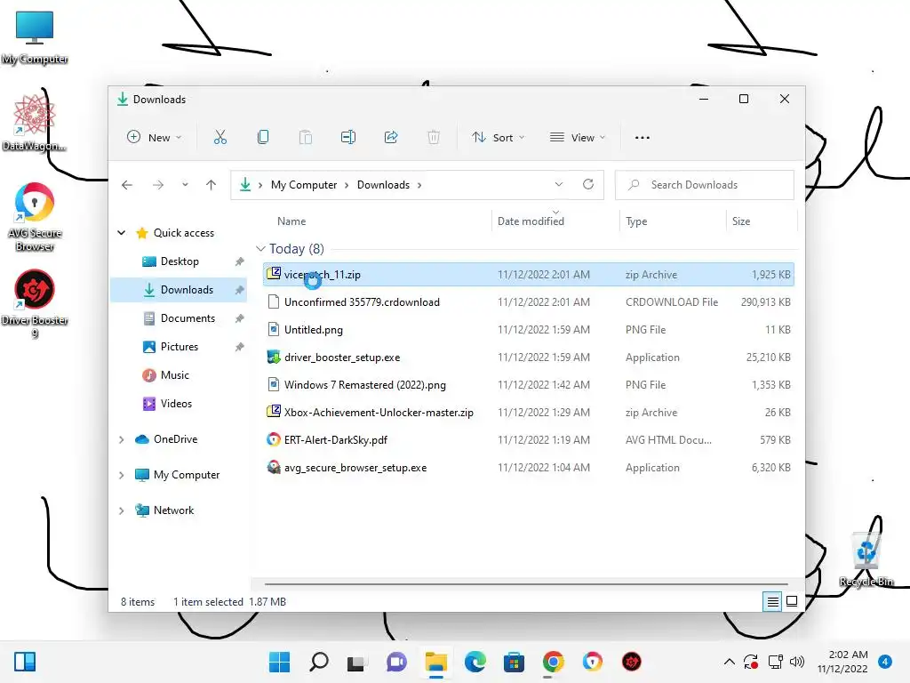910x683 pixels.
Task: Collapse the Today (8) group
Action: pos(260,249)
